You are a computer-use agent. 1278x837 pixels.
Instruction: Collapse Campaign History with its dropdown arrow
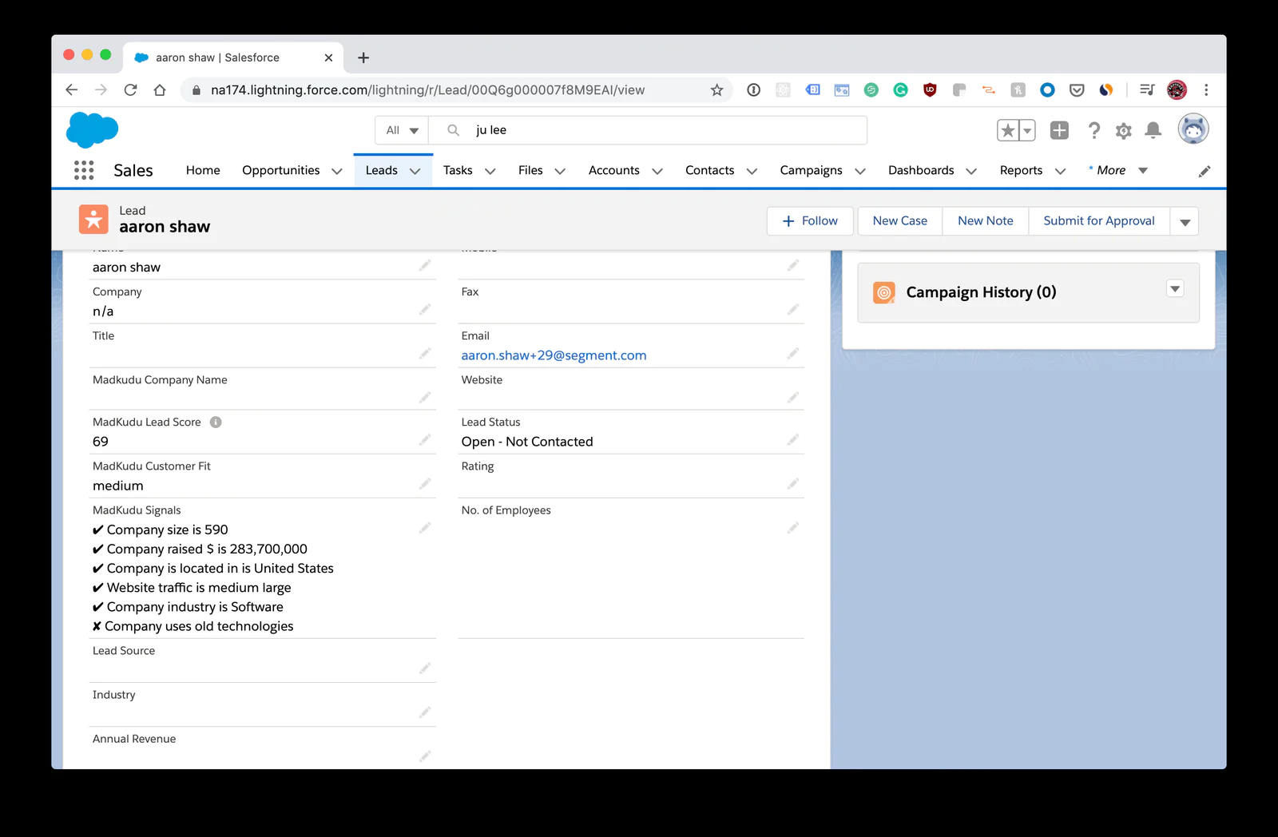1174,288
